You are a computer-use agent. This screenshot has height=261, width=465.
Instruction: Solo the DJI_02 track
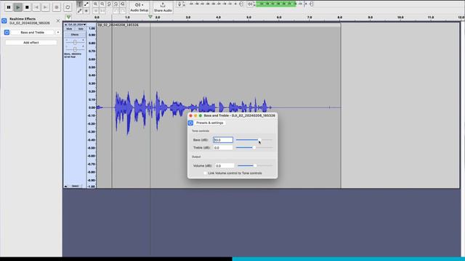point(81,29)
